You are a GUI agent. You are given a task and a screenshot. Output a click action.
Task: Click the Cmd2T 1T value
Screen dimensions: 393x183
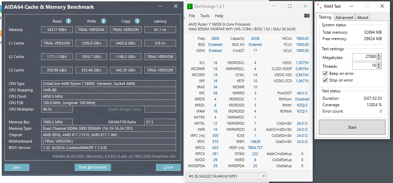point(255,51)
